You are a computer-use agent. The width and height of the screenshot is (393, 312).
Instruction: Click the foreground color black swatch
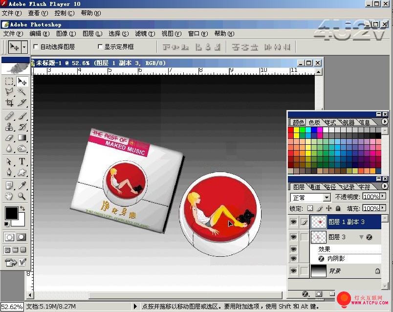click(x=11, y=213)
